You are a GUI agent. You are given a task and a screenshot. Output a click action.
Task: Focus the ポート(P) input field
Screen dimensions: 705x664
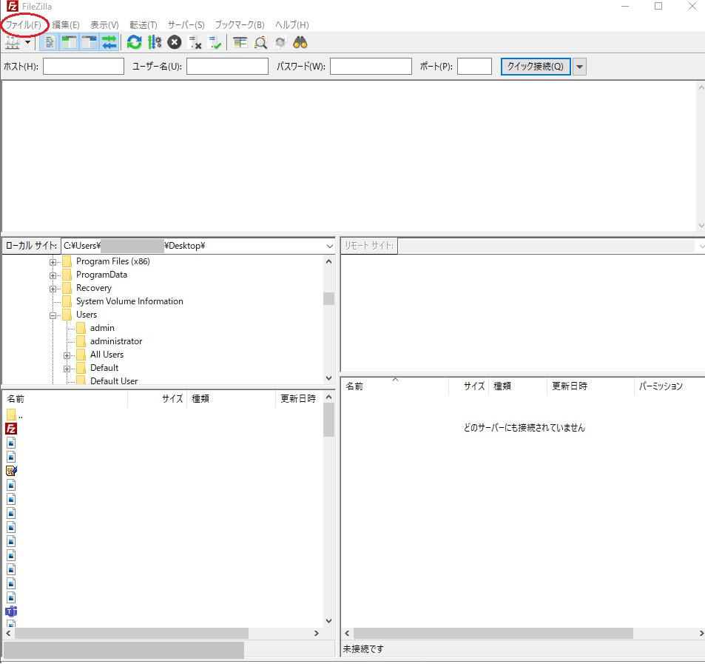474,66
